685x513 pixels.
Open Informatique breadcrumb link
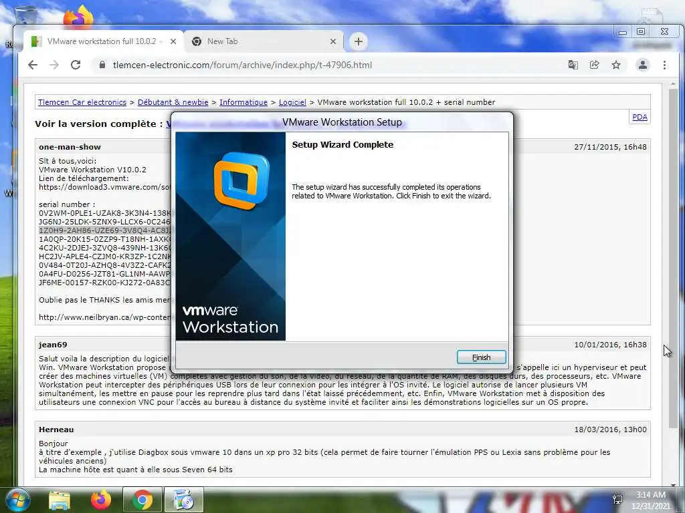pos(243,102)
